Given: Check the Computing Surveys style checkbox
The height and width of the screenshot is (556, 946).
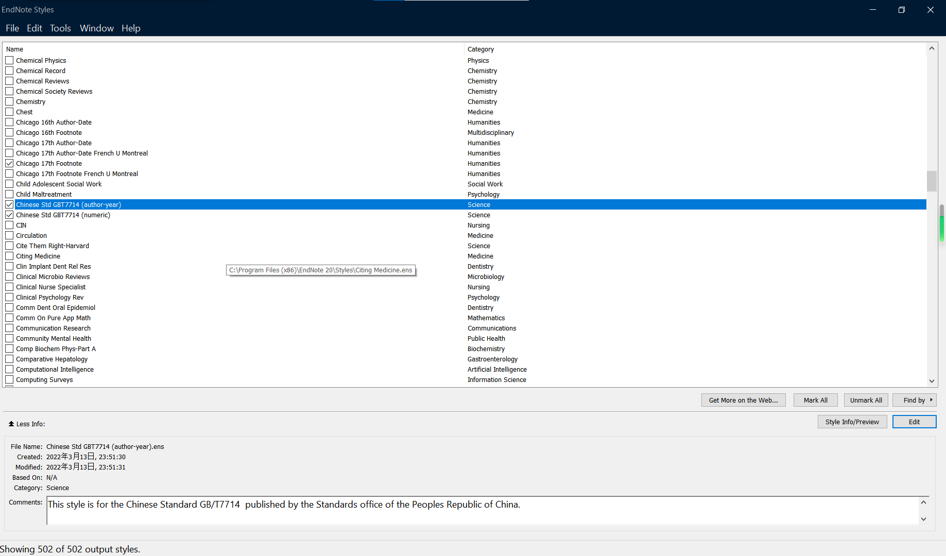Looking at the screenshot, I should pyautogui.click(x=9, y=379).
